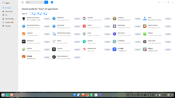Click the blue search magnifier button

point(46,2)
